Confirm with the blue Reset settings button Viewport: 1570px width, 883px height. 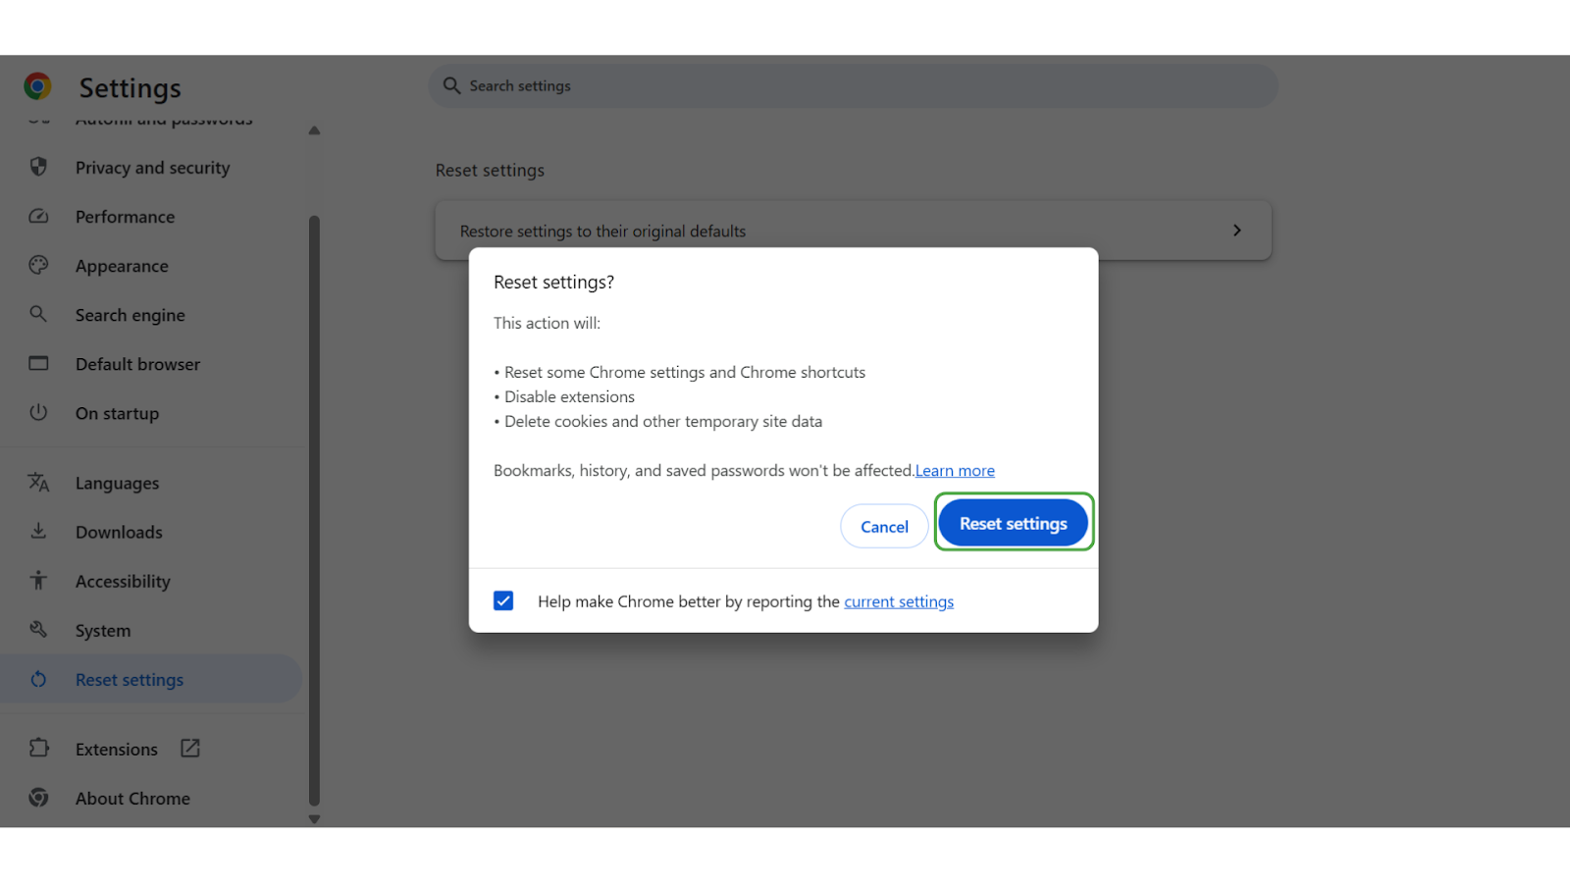pyautogui.click(x=1014, y=523)
